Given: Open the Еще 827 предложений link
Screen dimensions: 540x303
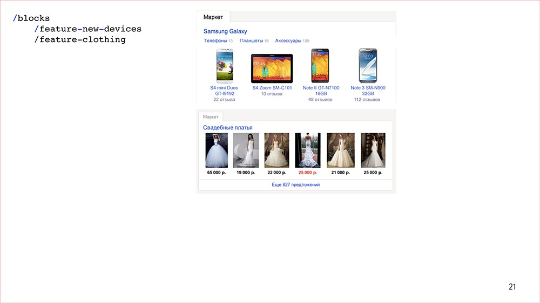Looking at the screenshot, I should point(296,185).
